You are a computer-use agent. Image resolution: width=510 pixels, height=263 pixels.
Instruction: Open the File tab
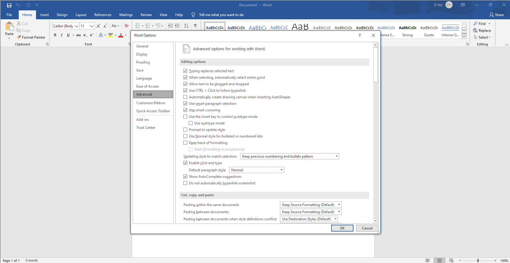(9, 15)
